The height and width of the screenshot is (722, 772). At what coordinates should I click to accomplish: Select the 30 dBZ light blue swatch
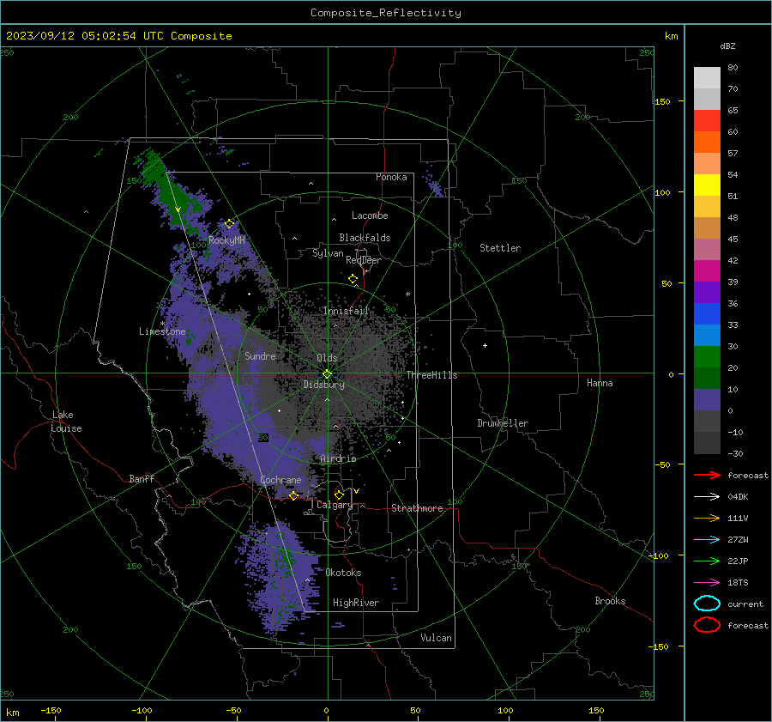[707, 335]
